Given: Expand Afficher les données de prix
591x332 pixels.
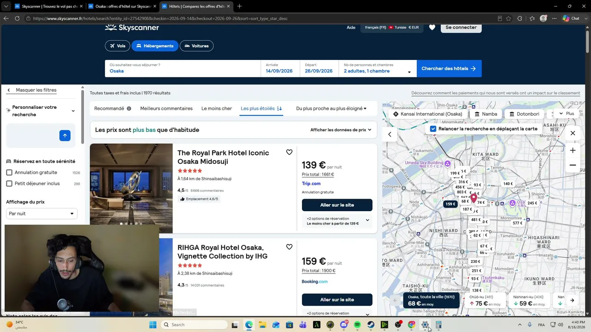Looking at the screenshot, I should point(341,130).
